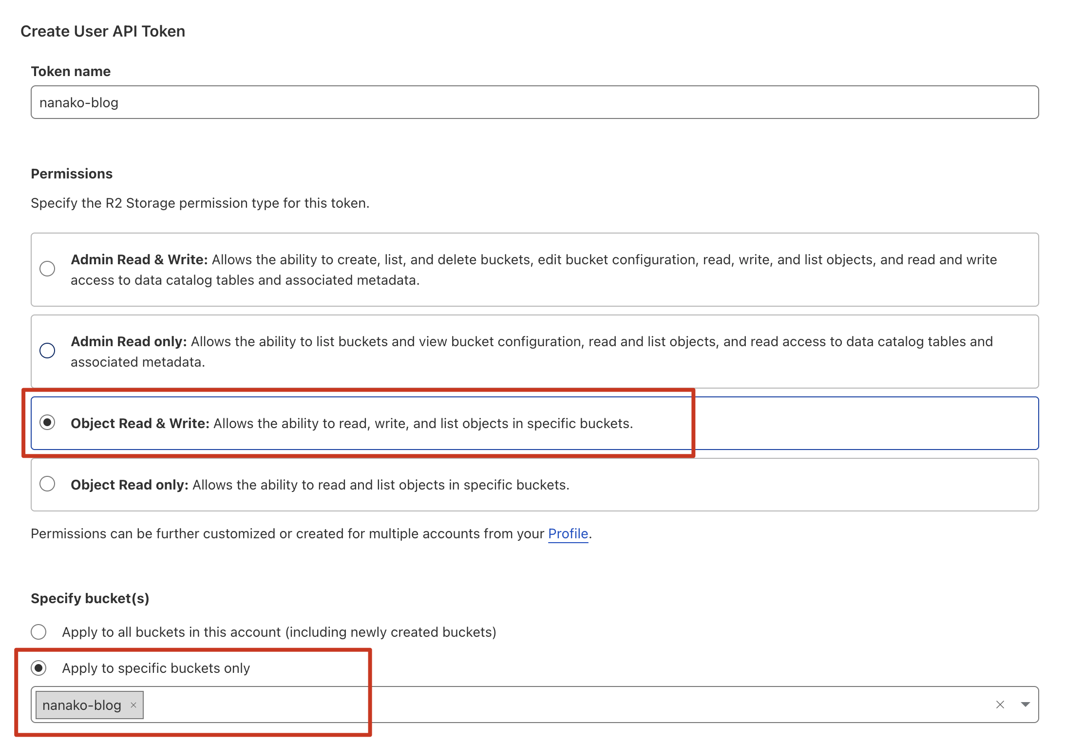Image resolution: width=1065 pixels, height=745 pixels.
Task: Click 'Apply to all buckets in this account' label
Action: (x=279, y=632)
